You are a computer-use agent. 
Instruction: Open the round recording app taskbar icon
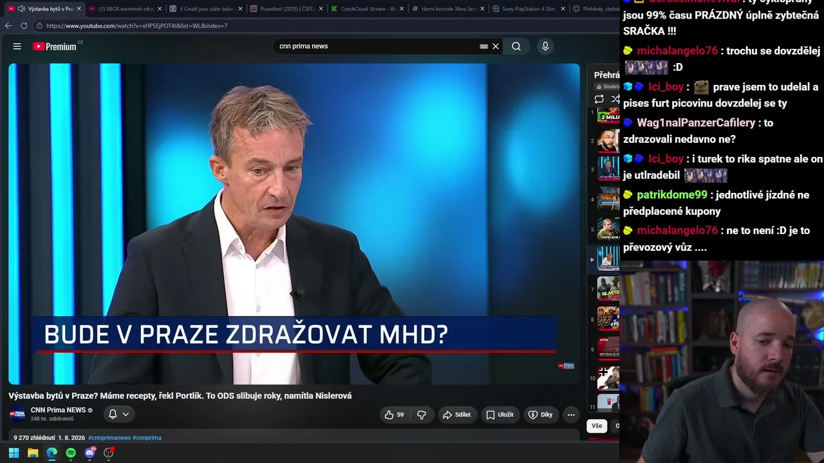click(x=109, y=453)
